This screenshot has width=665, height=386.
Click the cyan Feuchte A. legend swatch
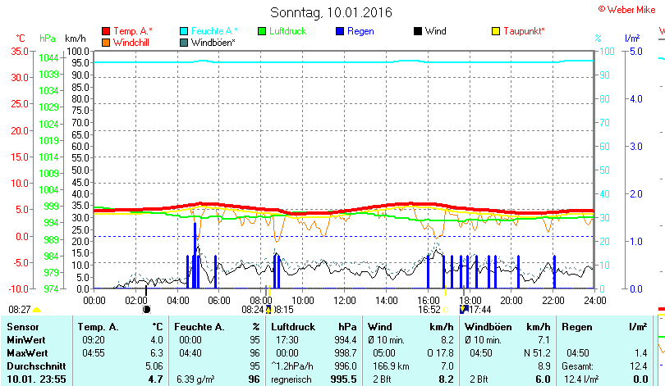pos(184,31)
